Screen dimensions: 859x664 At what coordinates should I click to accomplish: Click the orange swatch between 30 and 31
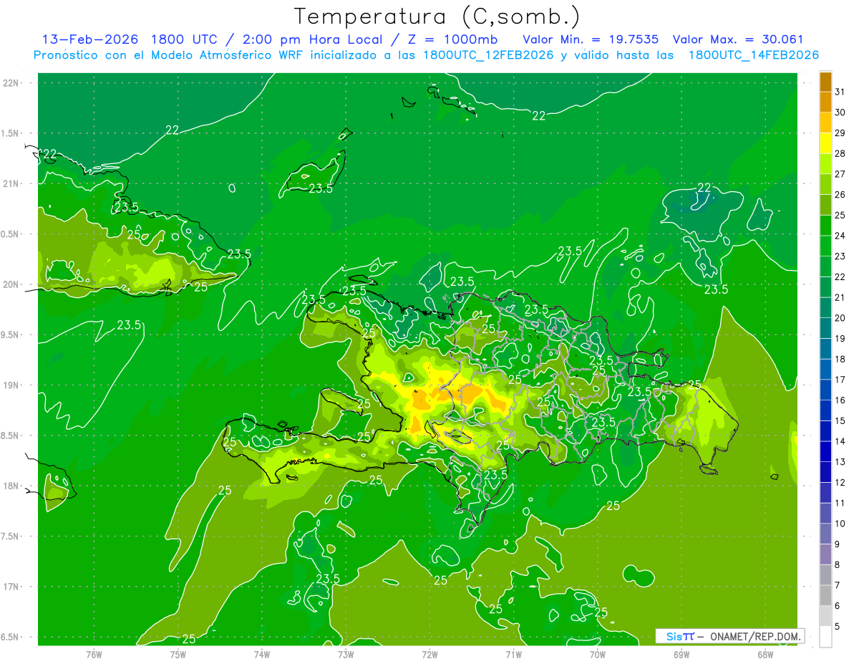[x=825, y=102]
